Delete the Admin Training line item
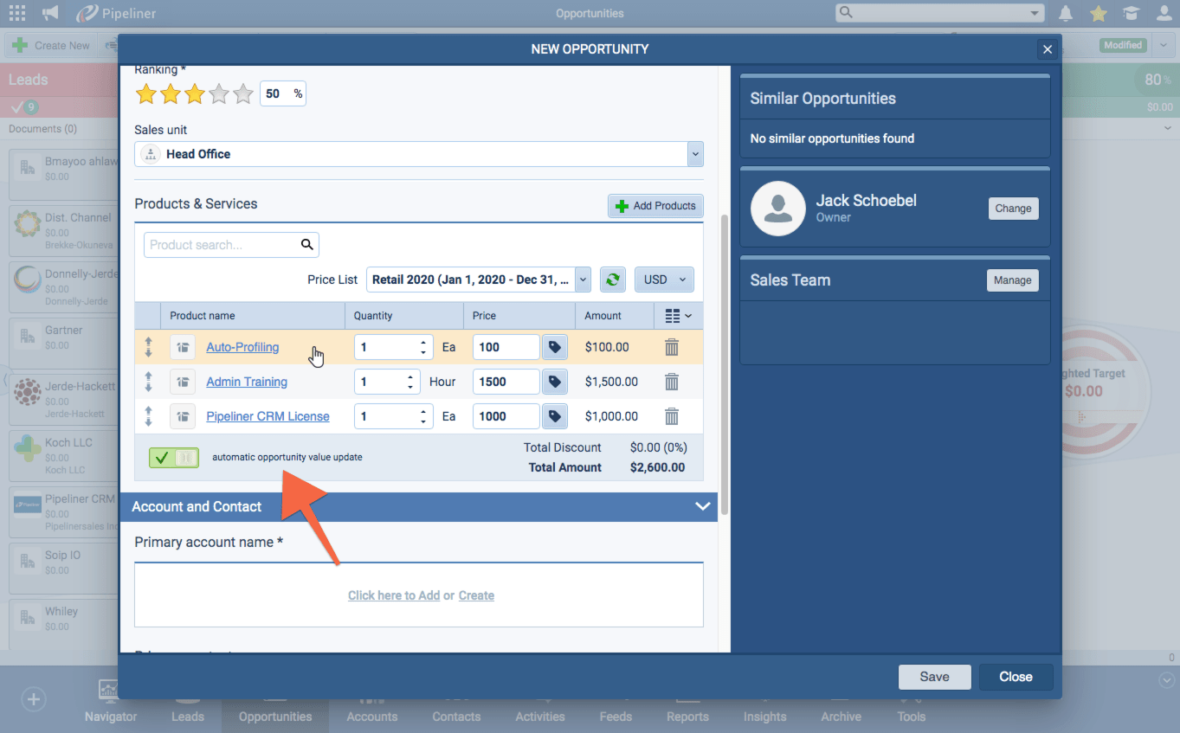Viewport: 1180px width, 733px height. (x=672, y=382)
